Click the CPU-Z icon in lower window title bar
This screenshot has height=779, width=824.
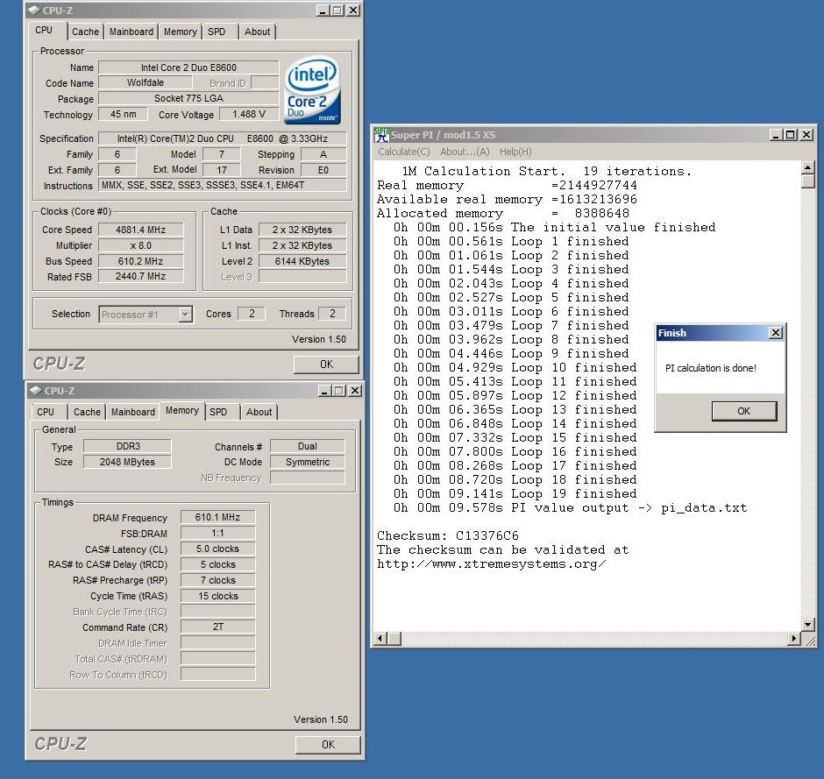point(36,390)
